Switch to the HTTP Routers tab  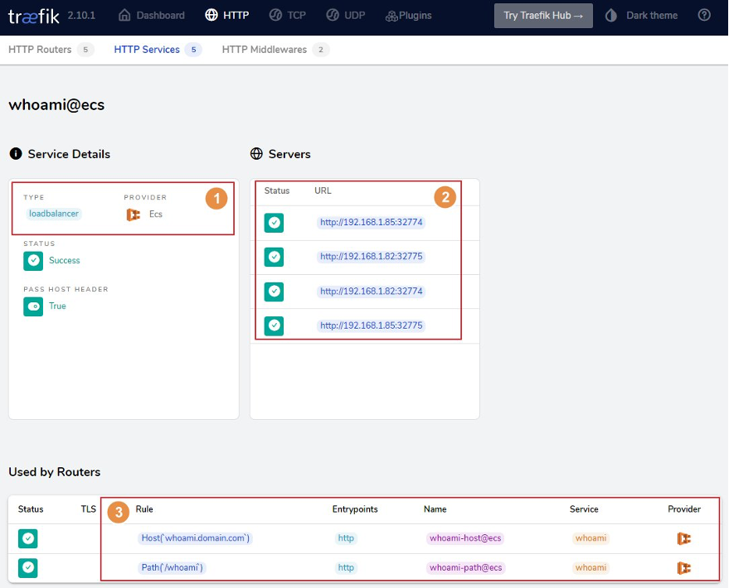point(41,49)
